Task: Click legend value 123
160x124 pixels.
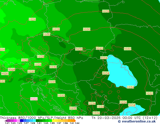Action: click(x=13, y=123)
